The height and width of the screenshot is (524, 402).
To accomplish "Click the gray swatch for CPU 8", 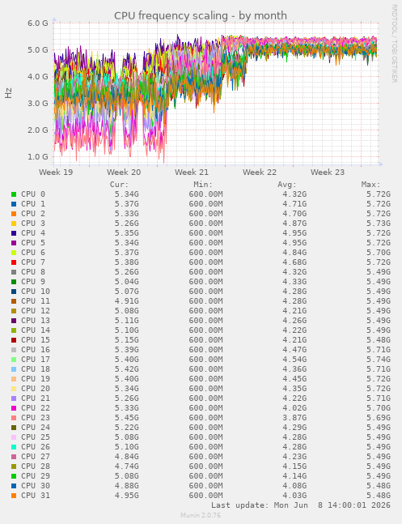I will (14, 271).
